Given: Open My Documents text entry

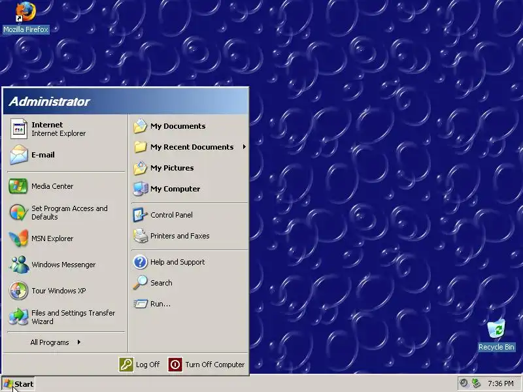Looking at the screenshot, I should point(178,126).
